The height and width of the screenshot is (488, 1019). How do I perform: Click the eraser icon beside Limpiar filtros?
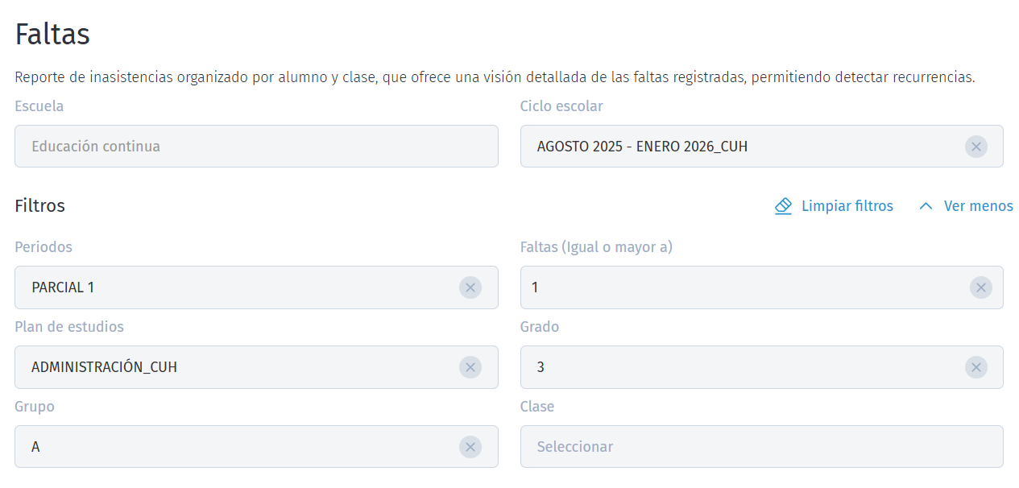coord(782,206)
